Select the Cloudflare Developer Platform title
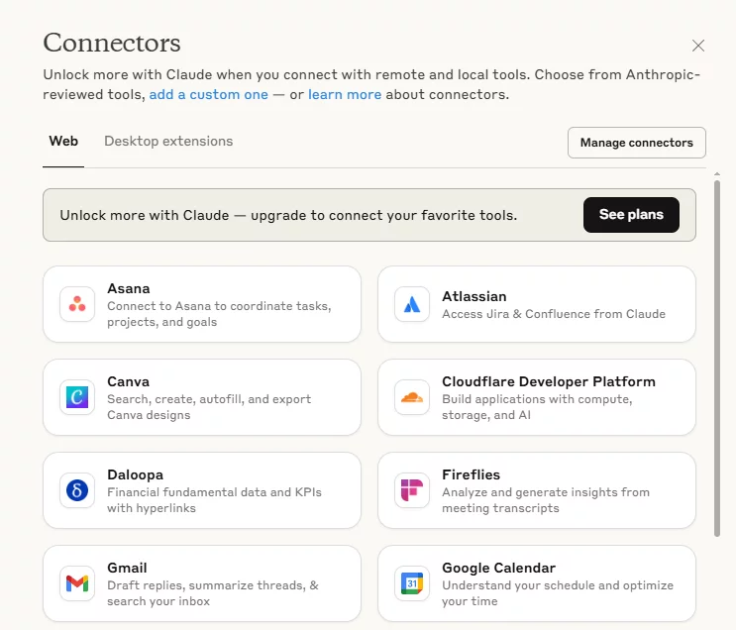 549,381
